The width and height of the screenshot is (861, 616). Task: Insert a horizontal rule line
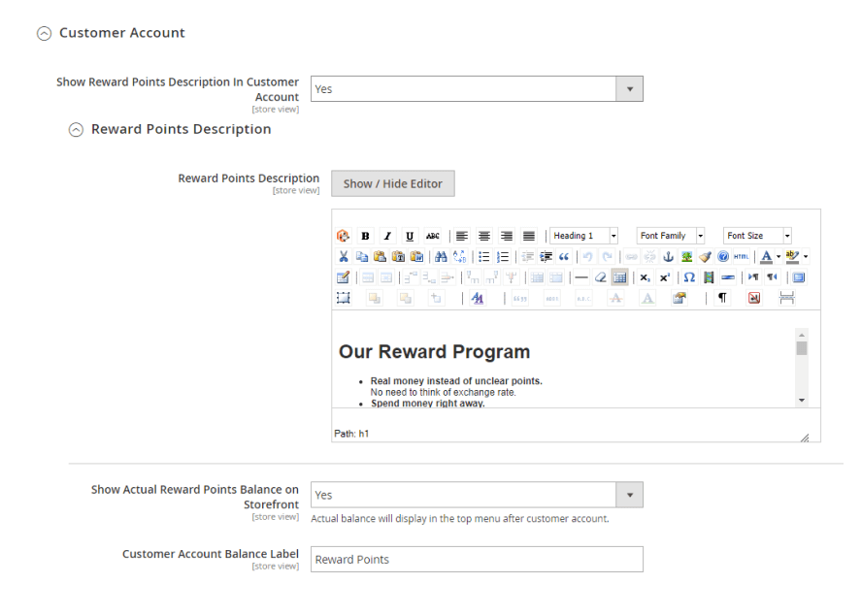(581, 277)
